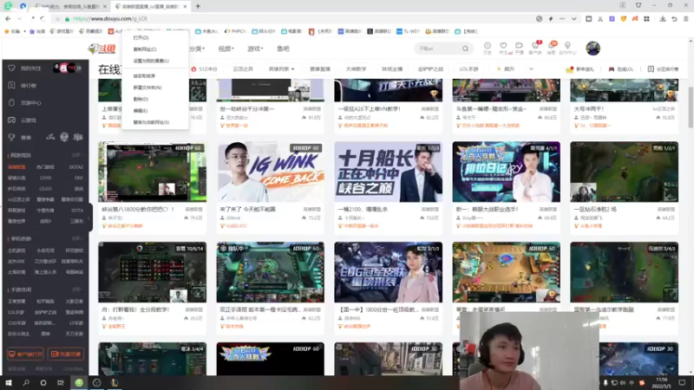Click the creator center lightbulb icon
Viewport: 694px width, 390px height.
567,46
